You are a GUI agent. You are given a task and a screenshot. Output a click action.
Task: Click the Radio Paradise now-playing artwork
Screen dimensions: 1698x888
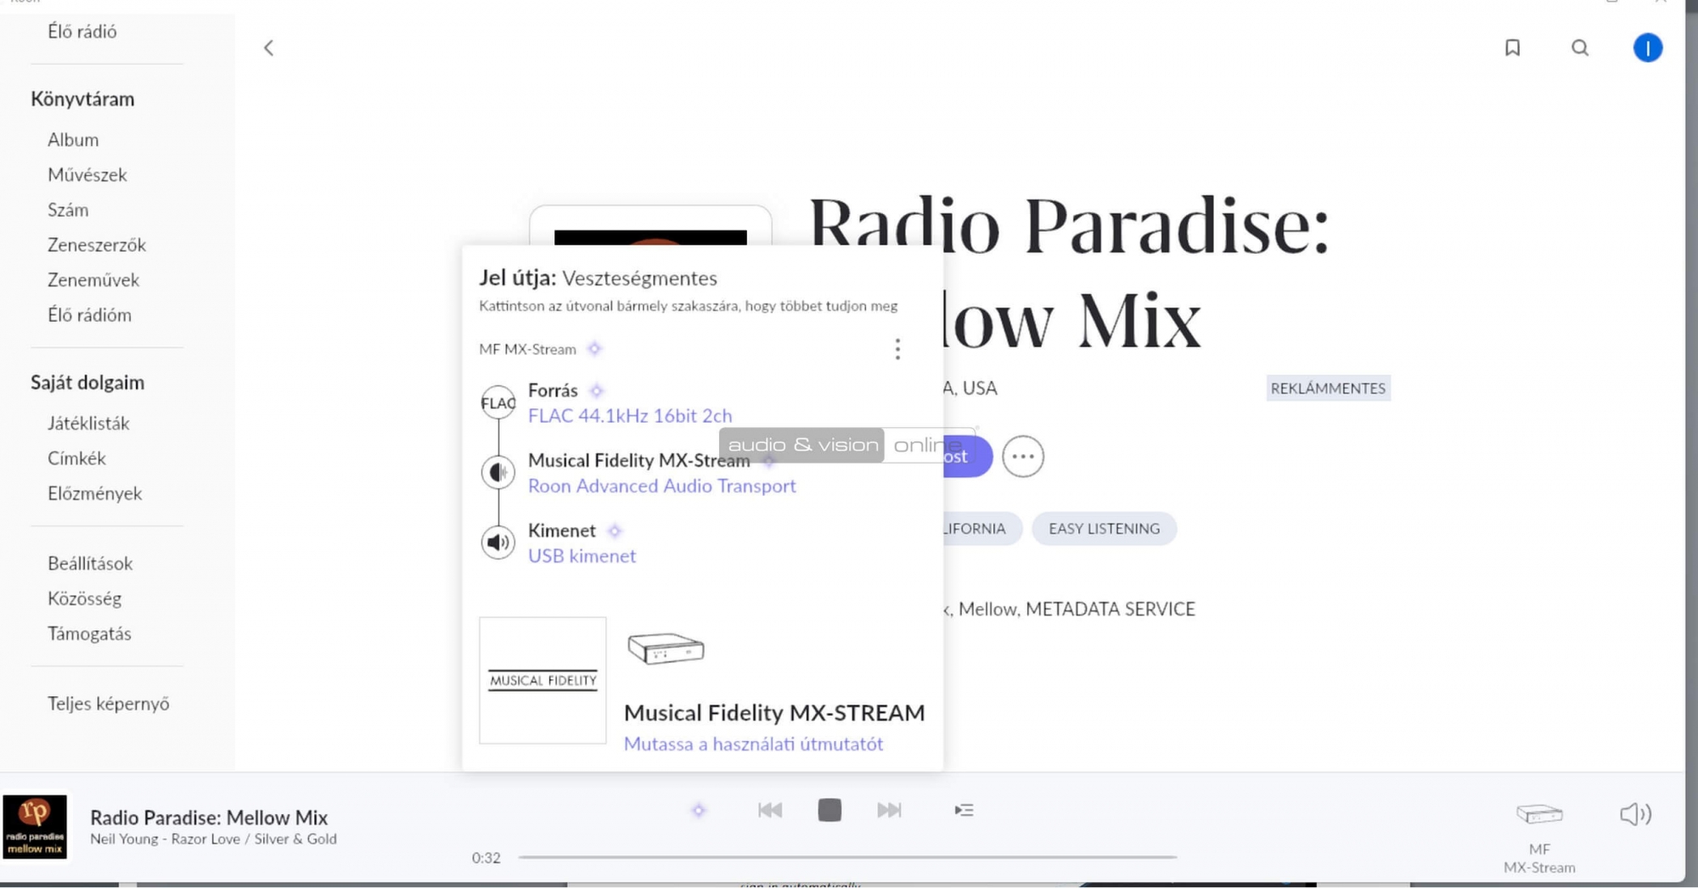pos(35,828)
